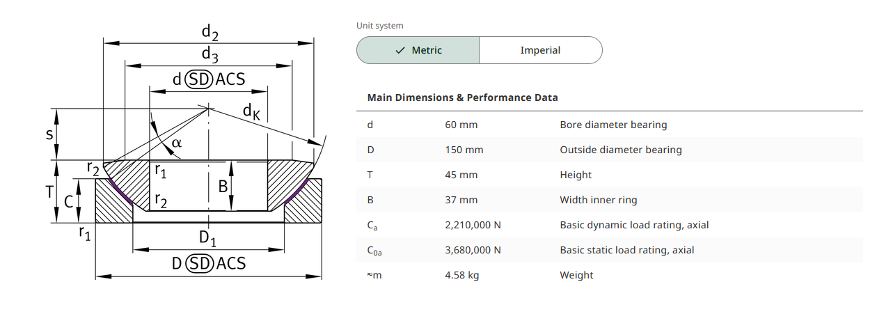Screen dimensions: 877x314
Task: Click the Width inner ring description
Action: (x=599, y=200)
